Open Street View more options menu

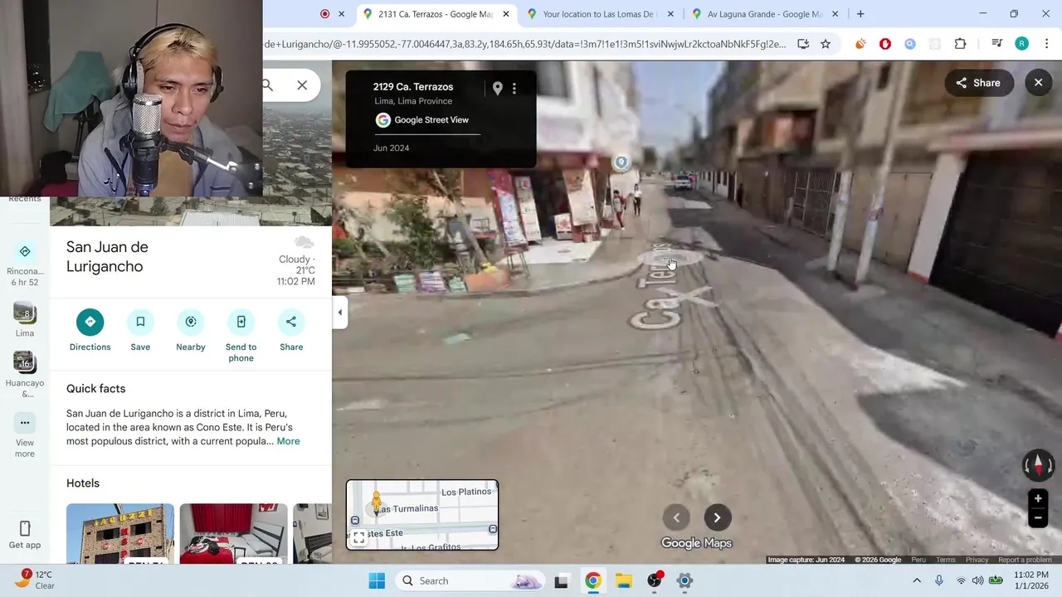[514, 88]
